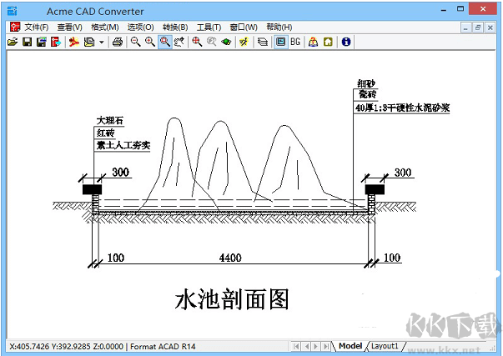Click the pan and zoom pencil icon
Image resolution: width=503 pixels, height=356 pixels.
tap(179, 42)
